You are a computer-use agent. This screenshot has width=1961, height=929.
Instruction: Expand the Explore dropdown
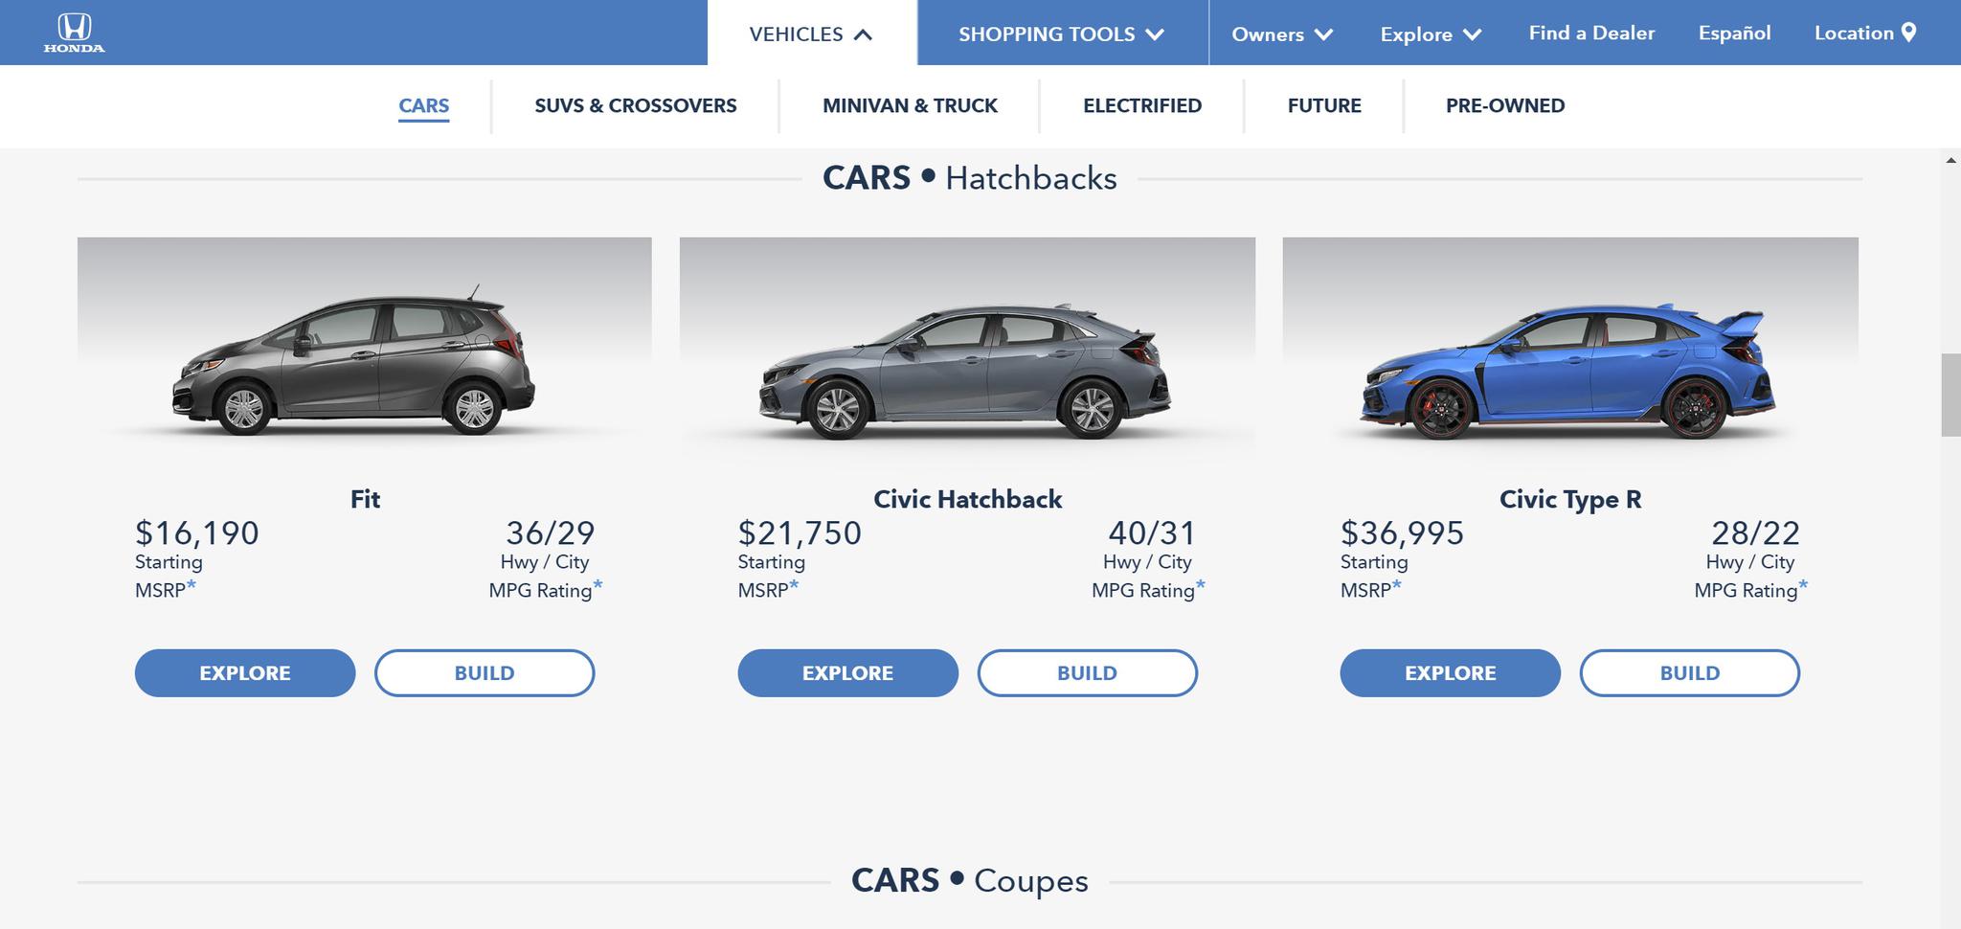1430,34
